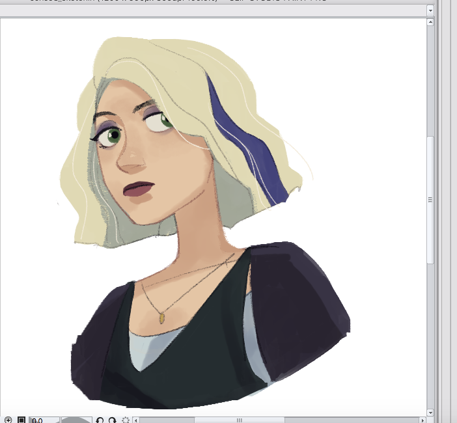Click the rotation angle value field
Screen dimensions: 457x423
44,420
